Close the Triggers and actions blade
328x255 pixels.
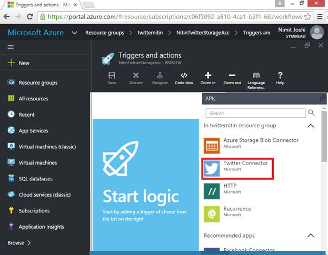click(x=321, y=45)
